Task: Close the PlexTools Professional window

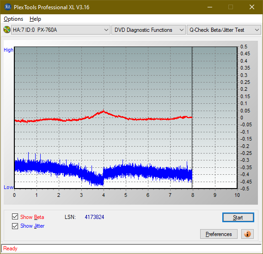Action: pyautogui.click(x=252, y=7)
